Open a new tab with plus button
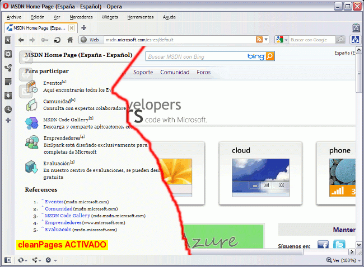 [84, 28]
